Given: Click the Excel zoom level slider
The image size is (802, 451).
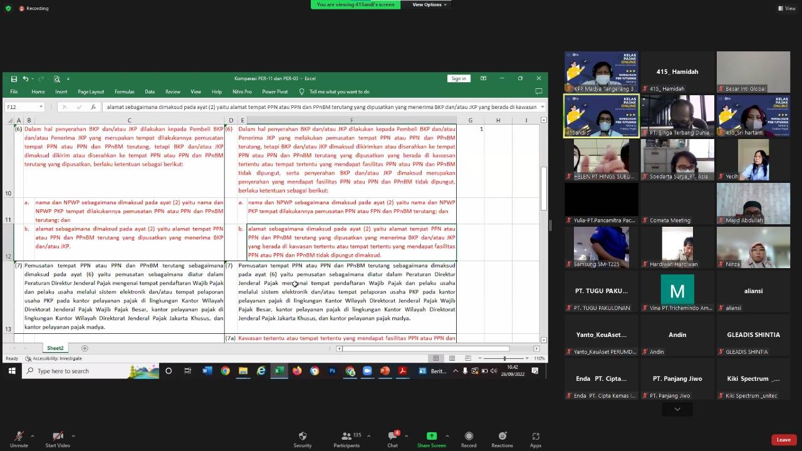Looking at the screenshot, I should pos(504,358).
